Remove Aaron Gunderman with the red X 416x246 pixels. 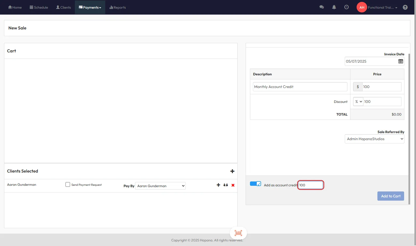[x=233, y=185]
